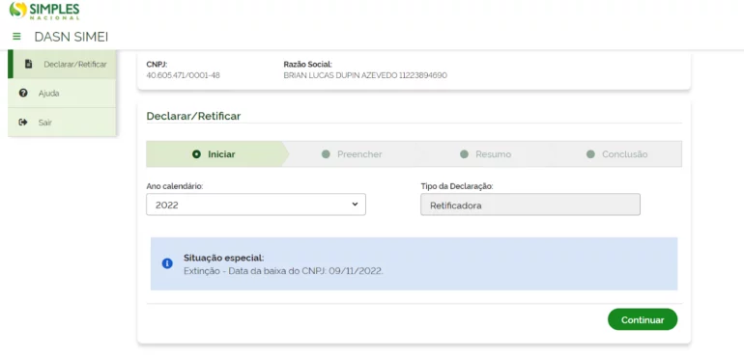Select the Conclusão step circle

590,154
